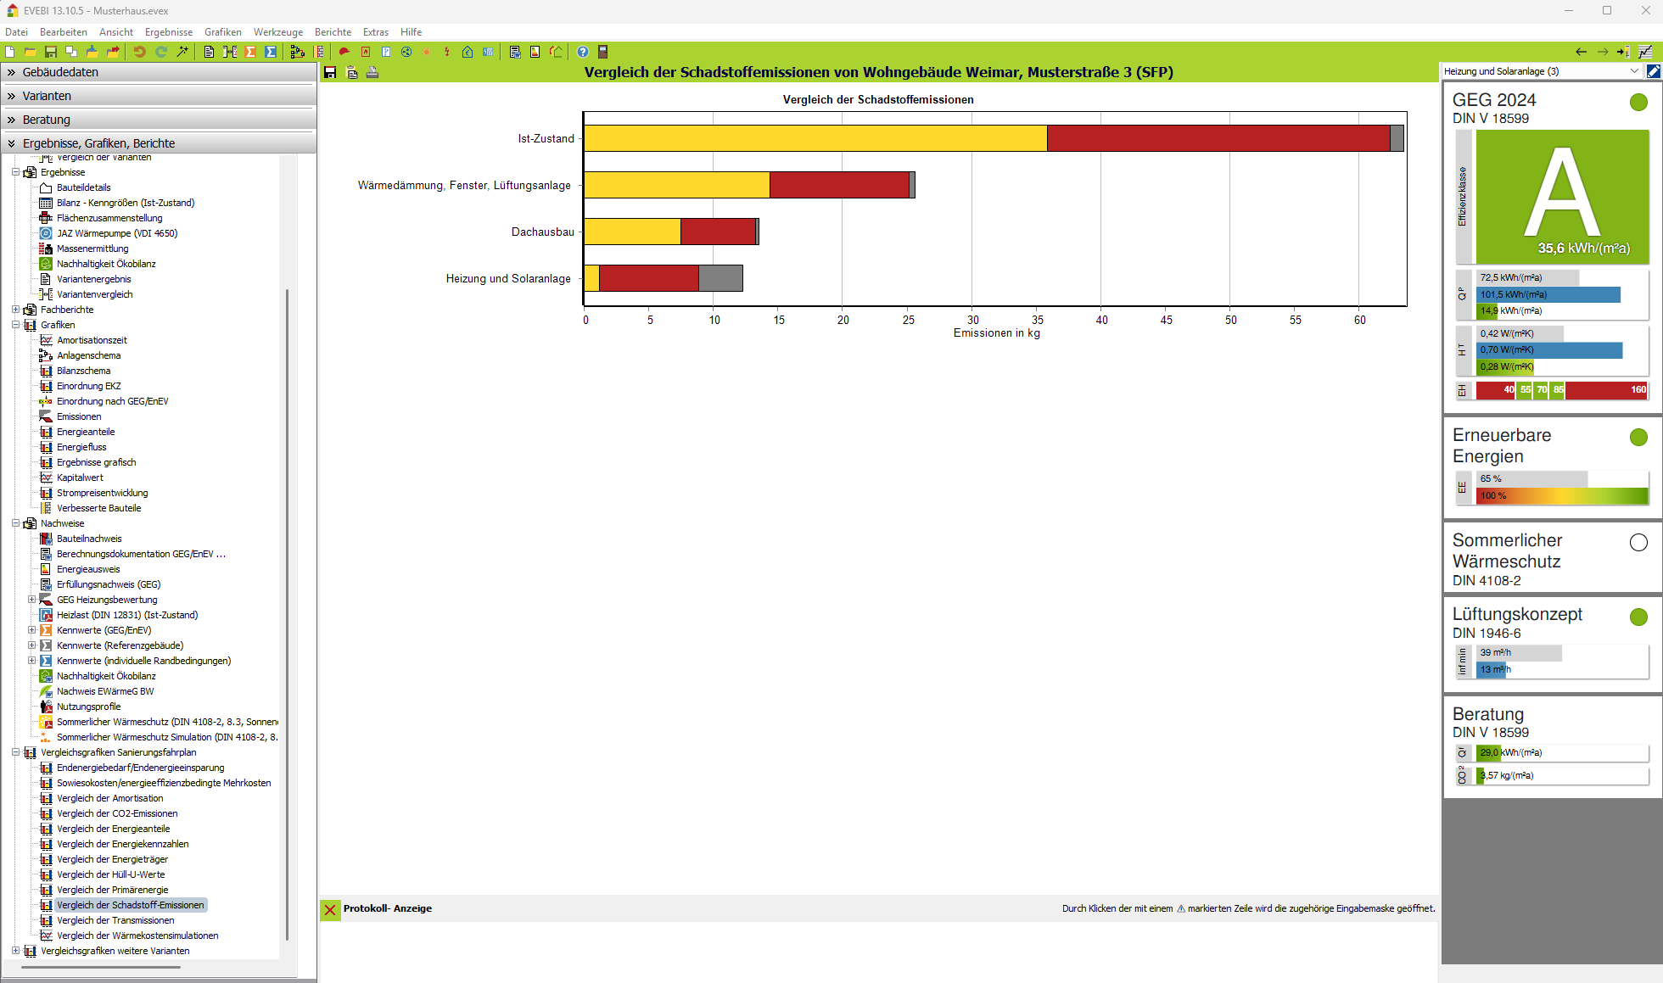Viewport: 1663px width, 983px height.
Task: Expand the Fachberichte tree node
Action: 16,310
